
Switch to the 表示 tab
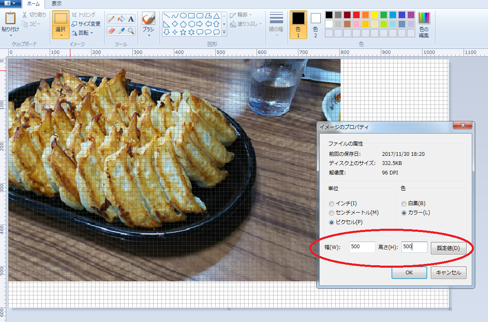tap(56, 4)
